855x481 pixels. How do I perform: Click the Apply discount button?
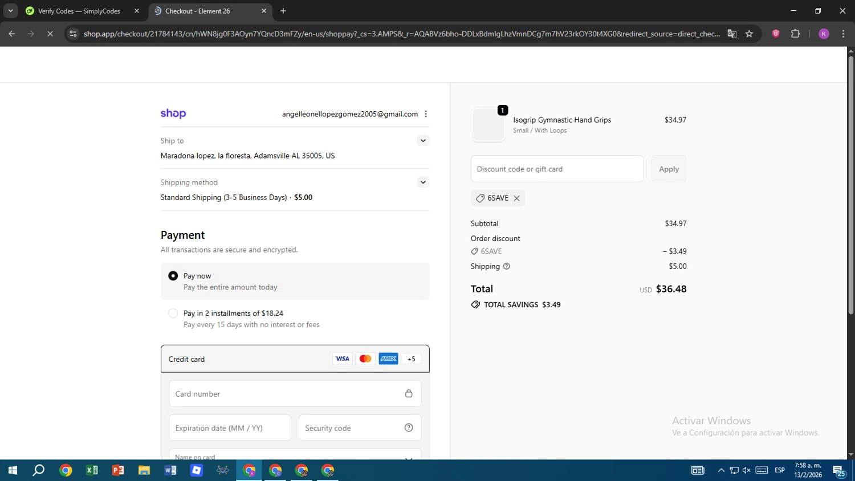(x=669, y=169)
